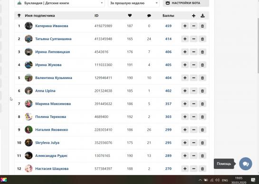This screenshot has height=184, width=259.
Task: Click Марина Максимова avatar thumbnail
Action: 29,104
